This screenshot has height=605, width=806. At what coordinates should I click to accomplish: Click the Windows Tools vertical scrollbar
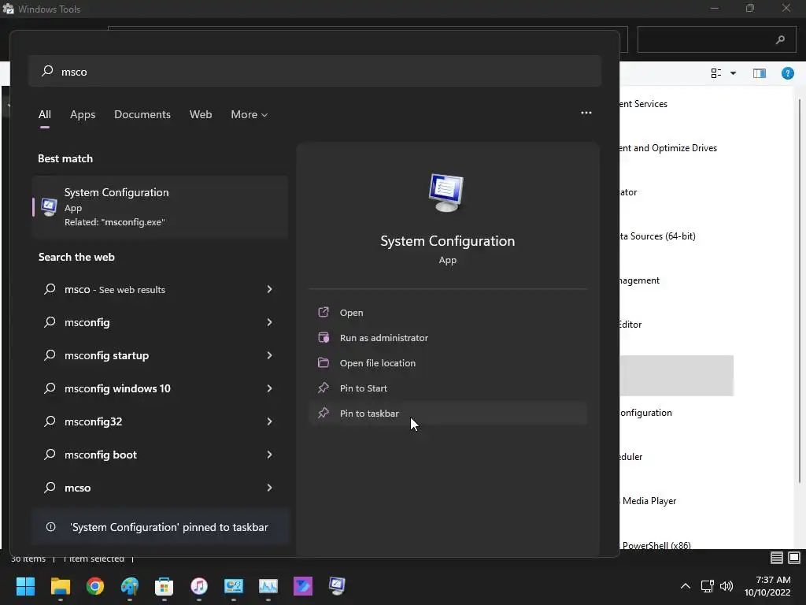799,291
